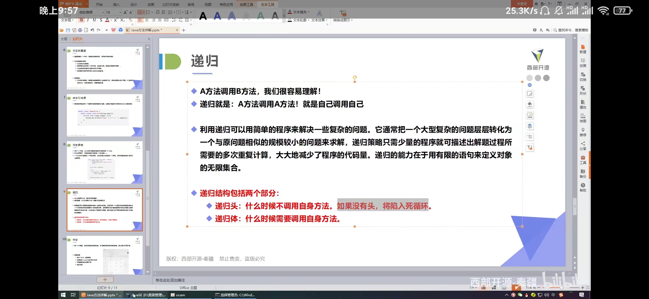Switch to the 插入 ribbon tab
The width and height of the screenshot is (649, 299).
[116, 4]
